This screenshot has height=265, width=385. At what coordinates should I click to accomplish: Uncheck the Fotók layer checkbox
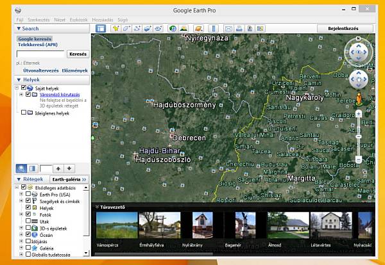(28, 214)
